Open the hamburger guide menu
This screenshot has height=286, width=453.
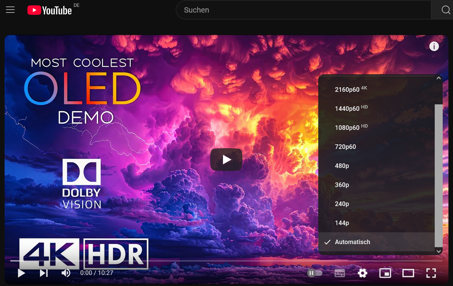[x=10, y=10]
